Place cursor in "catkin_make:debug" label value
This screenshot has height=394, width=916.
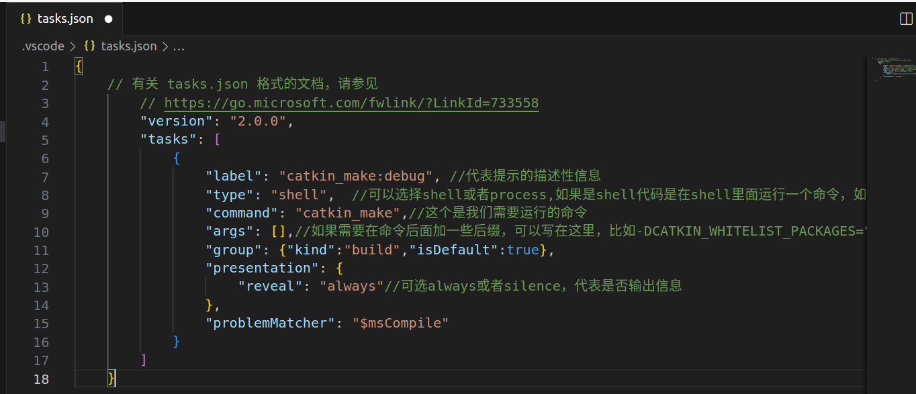tap(356, 177)
